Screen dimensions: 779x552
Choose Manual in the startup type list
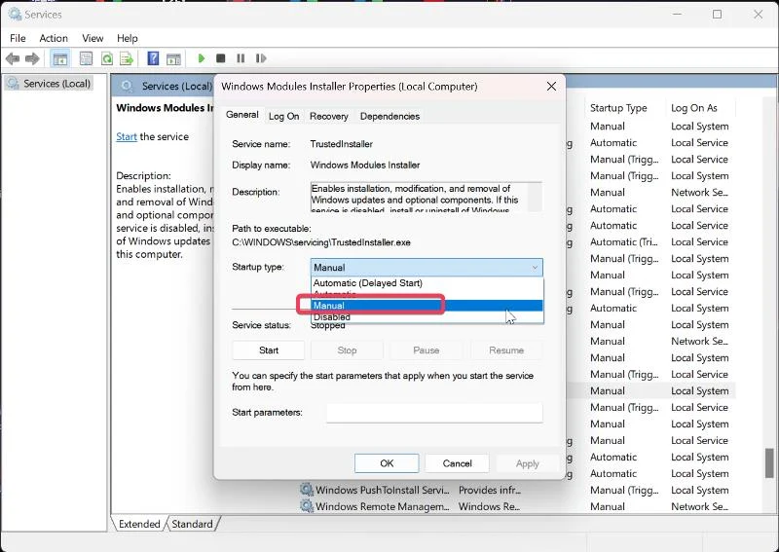coord(427,306)
